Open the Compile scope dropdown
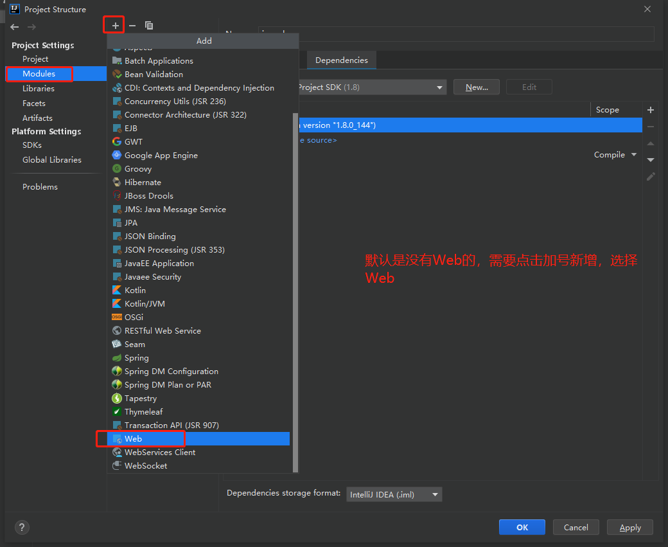The width and height of the screenshot is (668, 547). click(615, 155)
